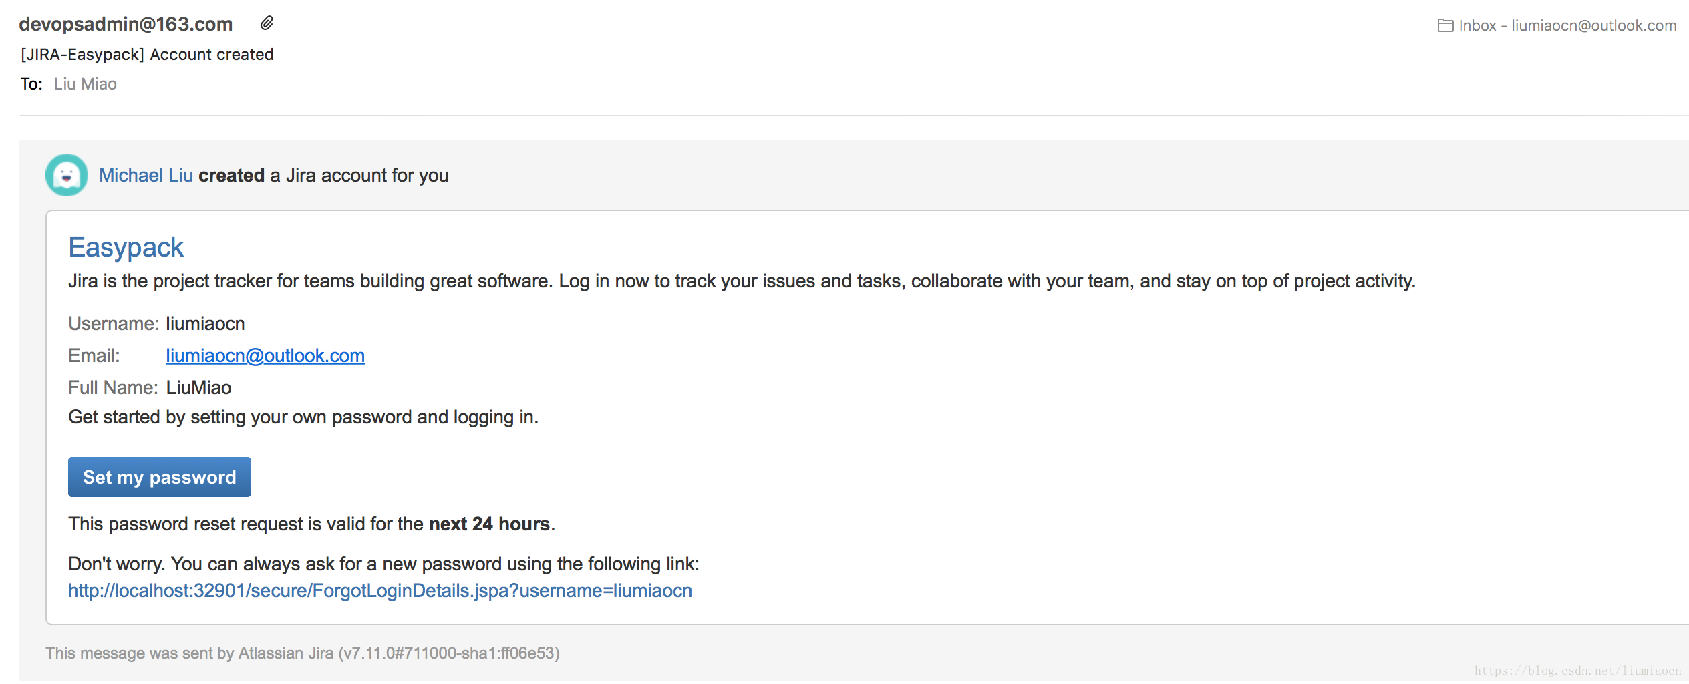Click the 'Email:' field label

[x=94, y=355]
